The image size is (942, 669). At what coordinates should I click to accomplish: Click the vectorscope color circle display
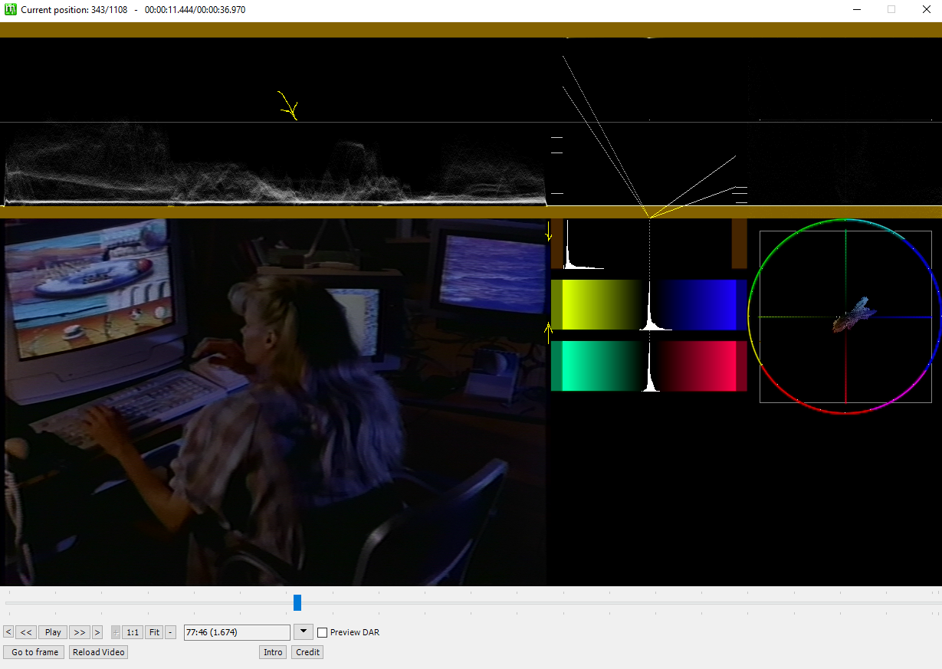pyautogui.click(x=845, y=316)
